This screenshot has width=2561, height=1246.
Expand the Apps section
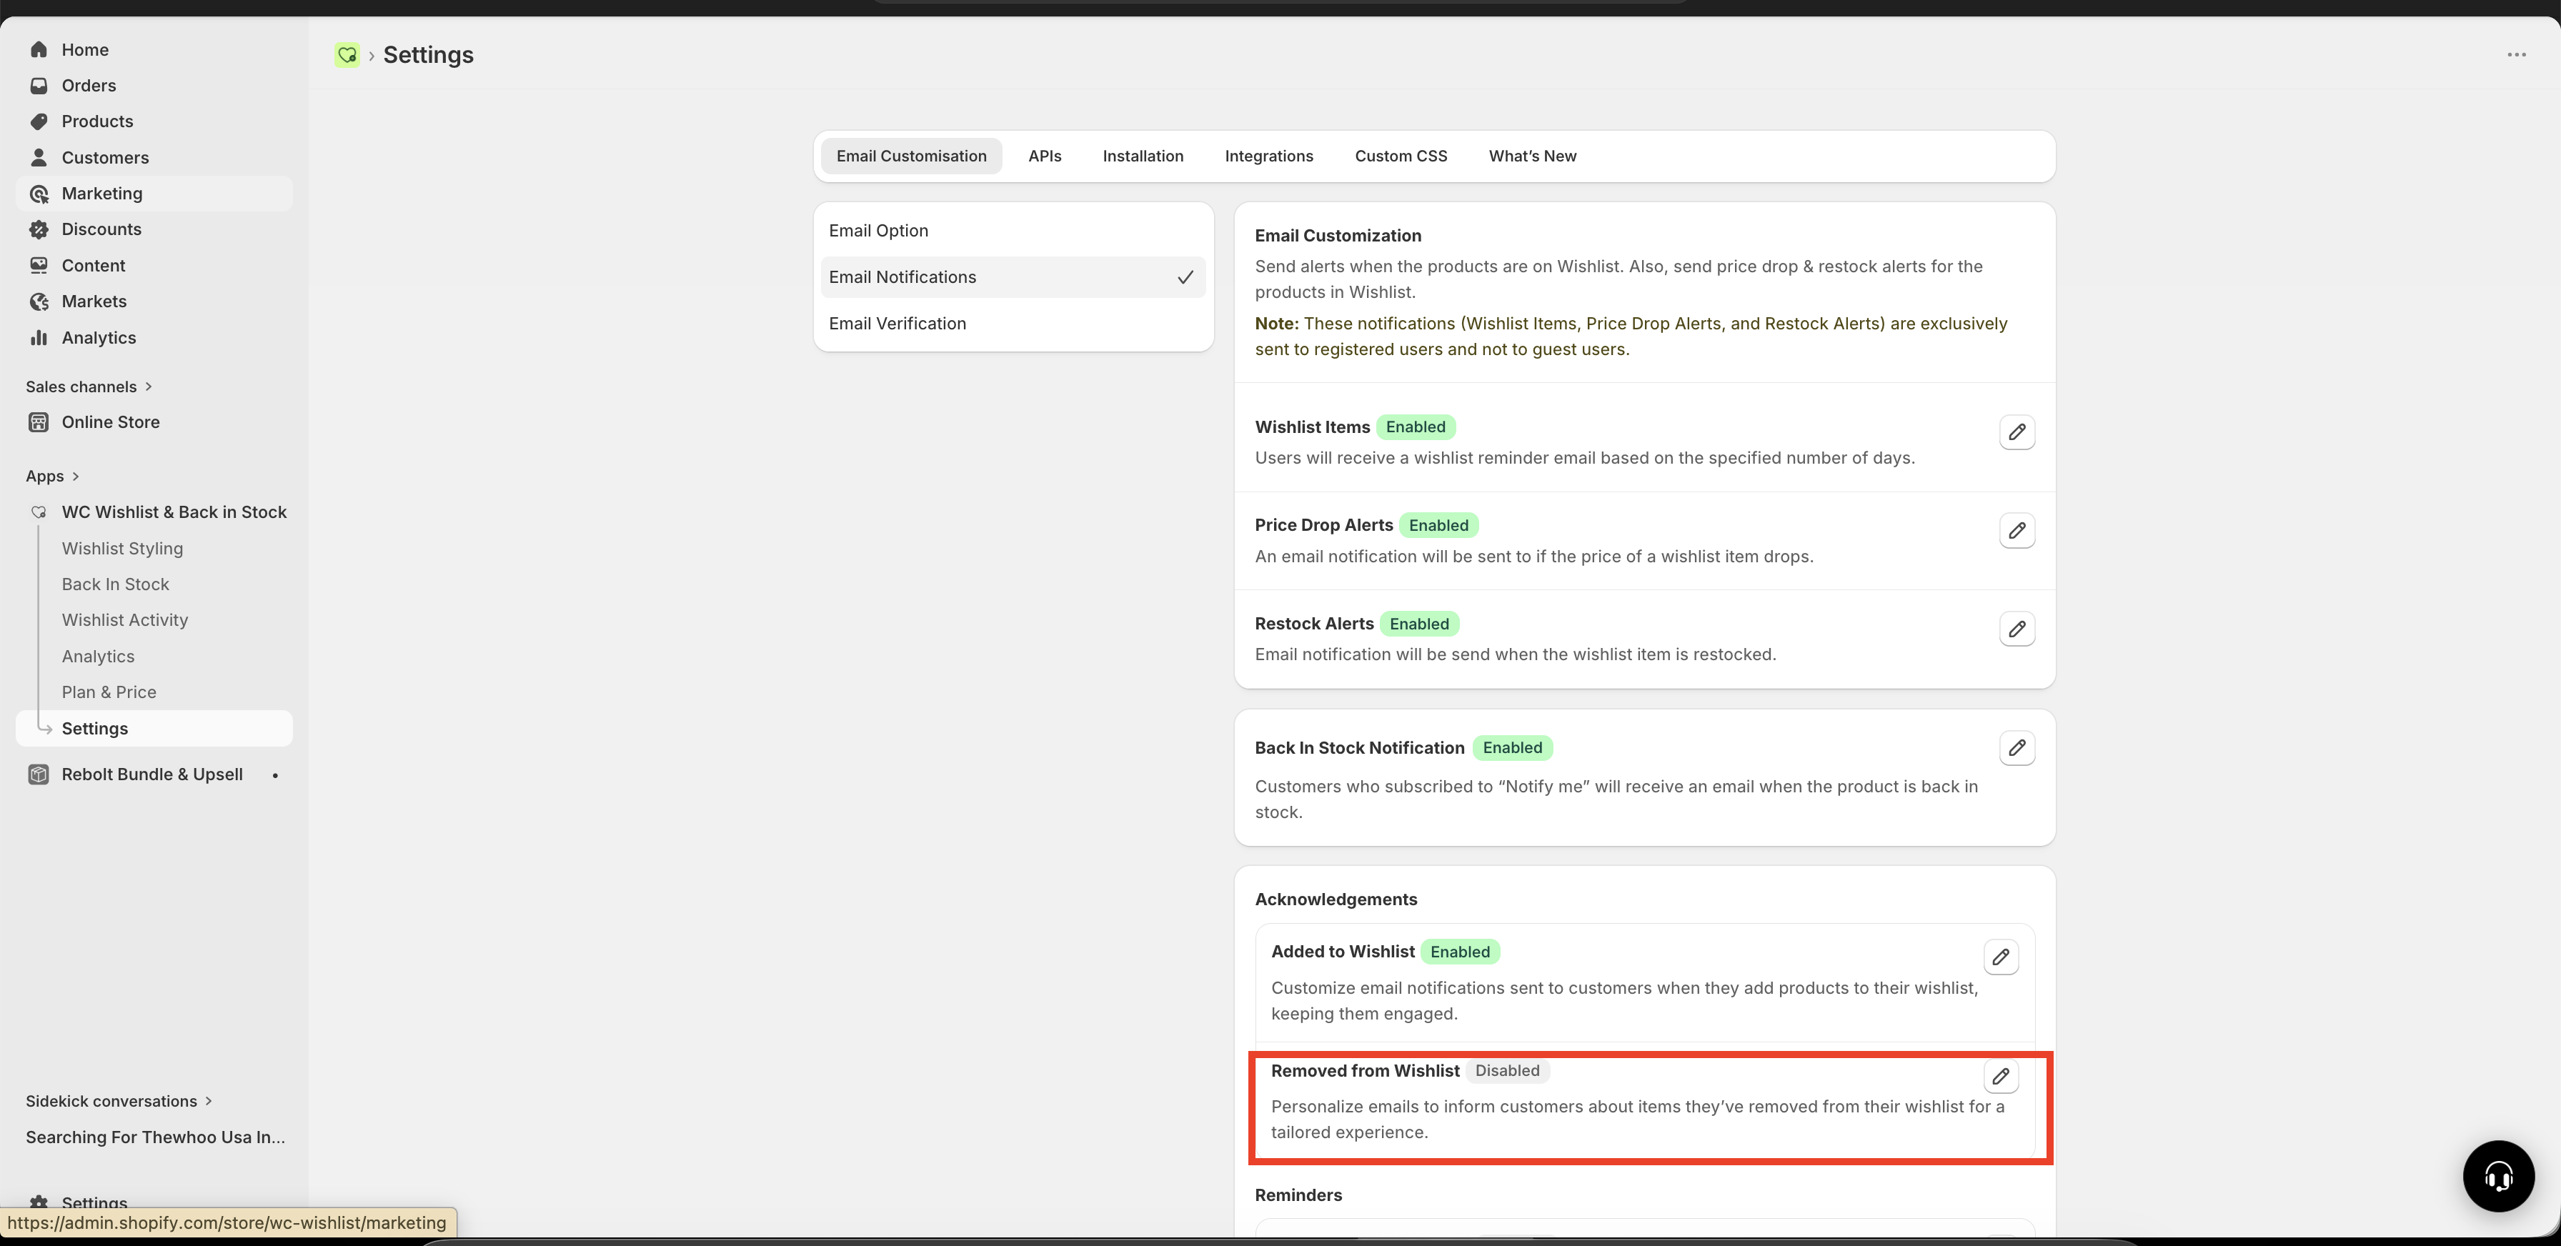pos(53,476)
